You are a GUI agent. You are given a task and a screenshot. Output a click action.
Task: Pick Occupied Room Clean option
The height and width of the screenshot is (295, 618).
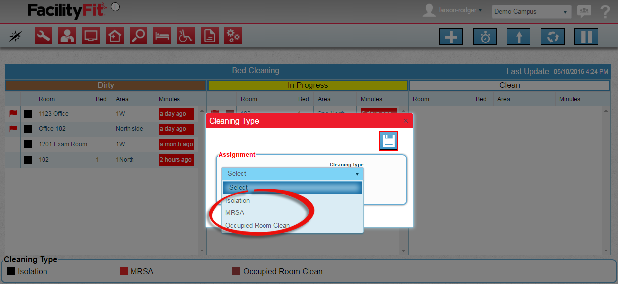tap(258, 226)
